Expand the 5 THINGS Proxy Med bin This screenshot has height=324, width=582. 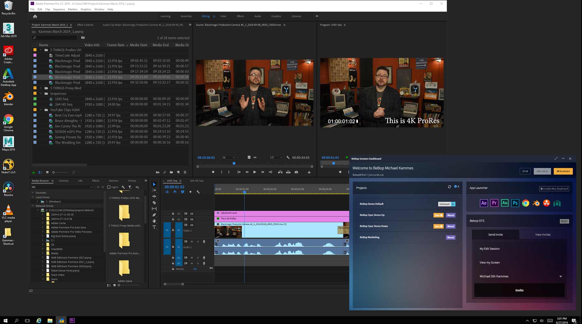tap(41, 88)
